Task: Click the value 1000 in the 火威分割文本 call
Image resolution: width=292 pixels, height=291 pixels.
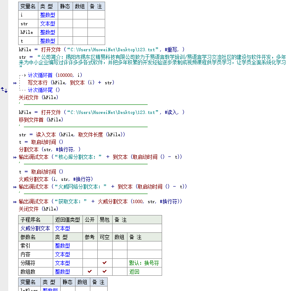Action: click(138, 201)
